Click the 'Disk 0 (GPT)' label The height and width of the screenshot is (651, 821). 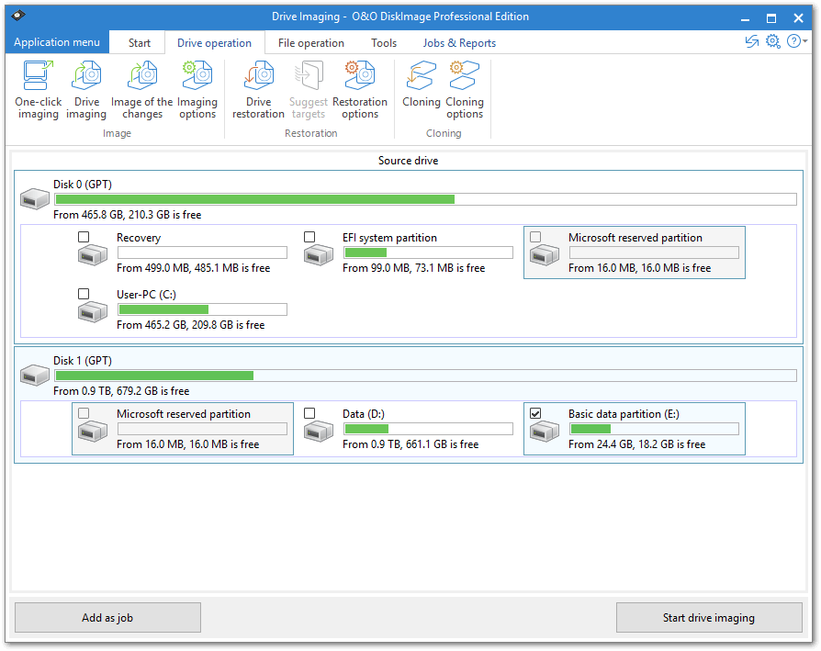coord(83,185)
